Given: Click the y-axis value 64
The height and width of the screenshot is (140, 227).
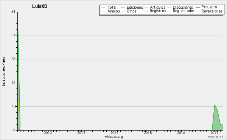Looking at the screenshot, I should click(13, 12).
